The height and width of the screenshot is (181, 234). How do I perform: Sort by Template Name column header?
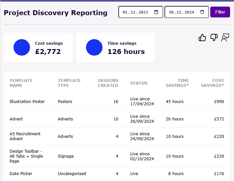click(x=21, y=83)
